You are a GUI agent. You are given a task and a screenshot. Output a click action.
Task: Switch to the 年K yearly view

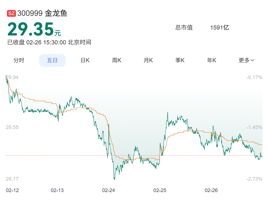212,60
